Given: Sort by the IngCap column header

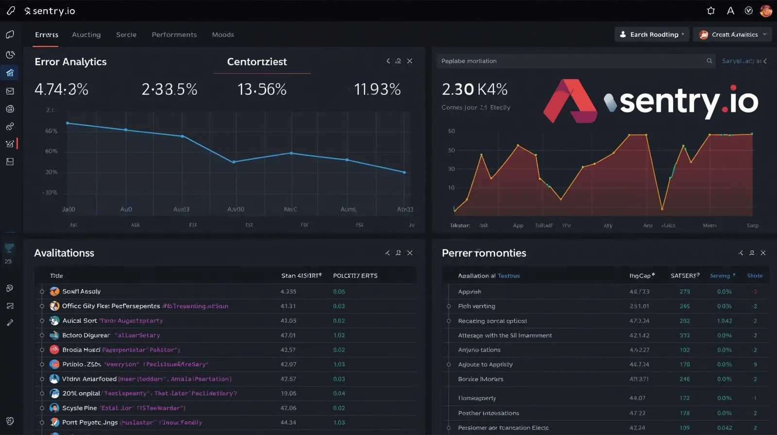Looking at the screenshot, I should (642, 275).
